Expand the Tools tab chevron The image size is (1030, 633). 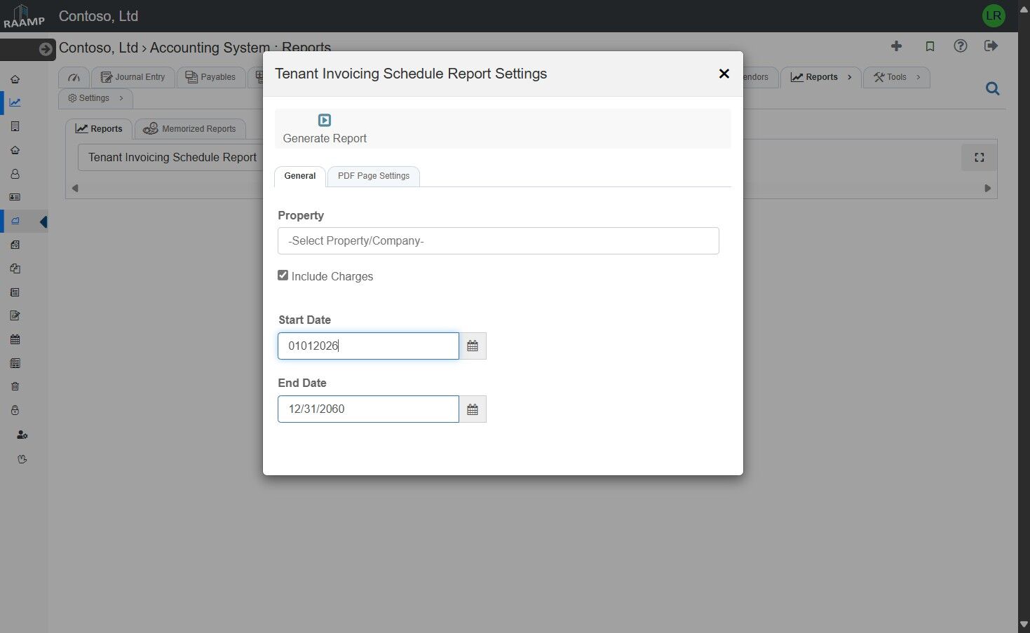coord(919,77)
